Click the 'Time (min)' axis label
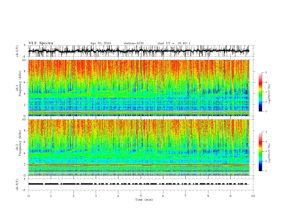The height and width of the screenshot is (220, 285). pos(144,200)
